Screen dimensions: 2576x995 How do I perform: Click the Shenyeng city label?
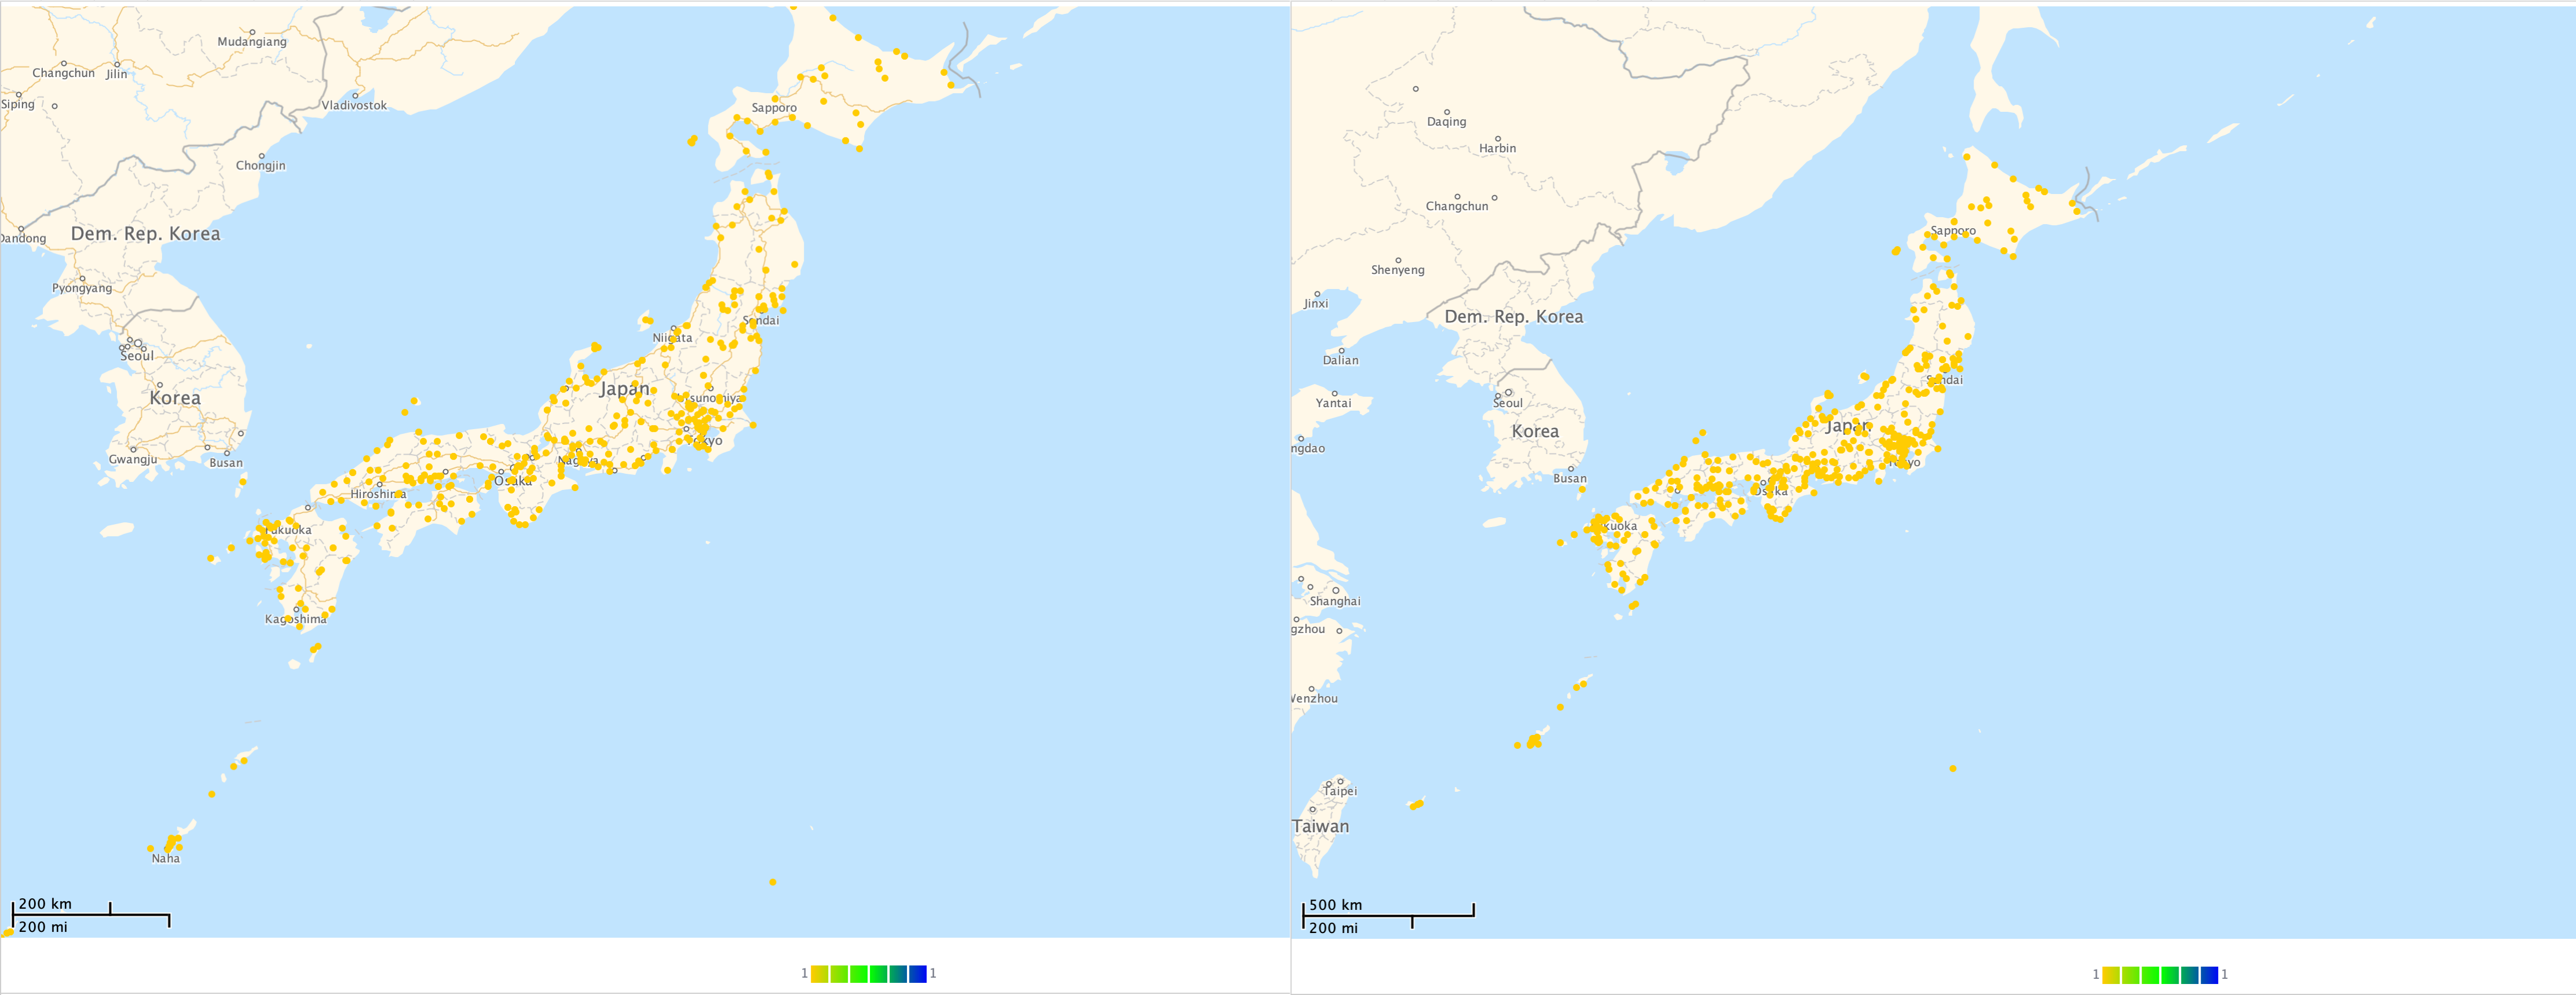[x=1397, y=270]
